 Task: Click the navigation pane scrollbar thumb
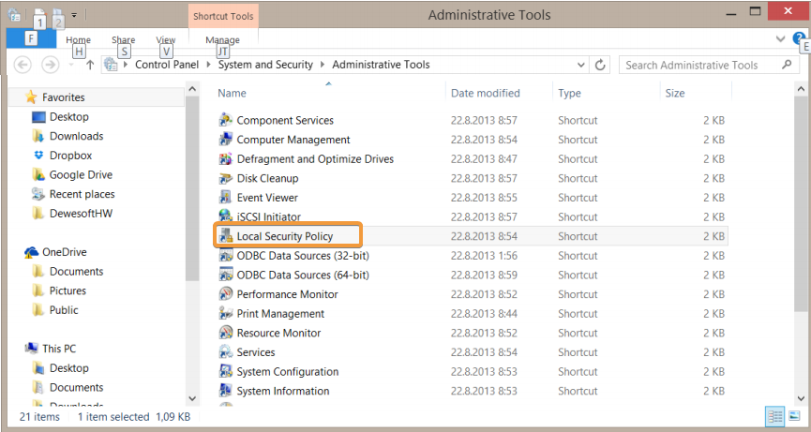coord(192,188)
